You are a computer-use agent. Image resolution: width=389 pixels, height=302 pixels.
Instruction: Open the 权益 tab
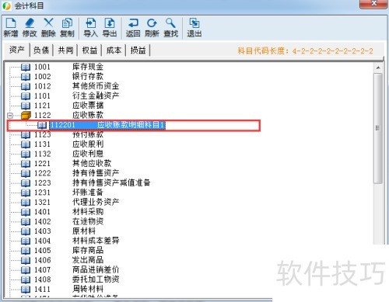point(89,50)
